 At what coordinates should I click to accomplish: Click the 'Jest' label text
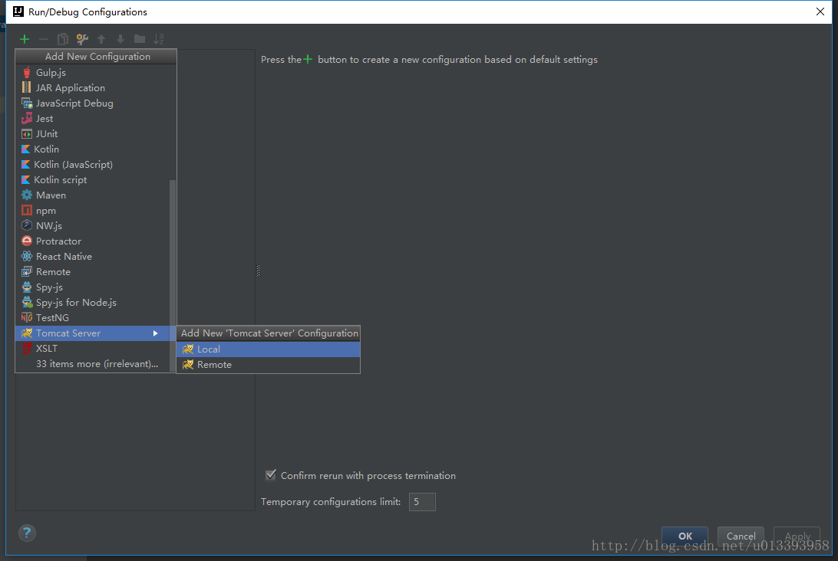[x=45, y=119]
